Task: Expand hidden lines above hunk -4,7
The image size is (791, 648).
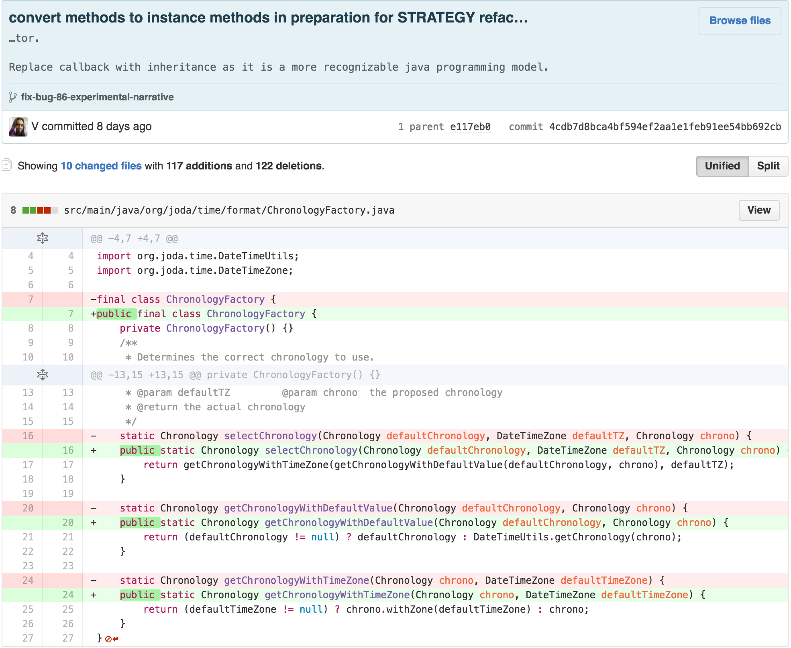Action: [43, 238]
